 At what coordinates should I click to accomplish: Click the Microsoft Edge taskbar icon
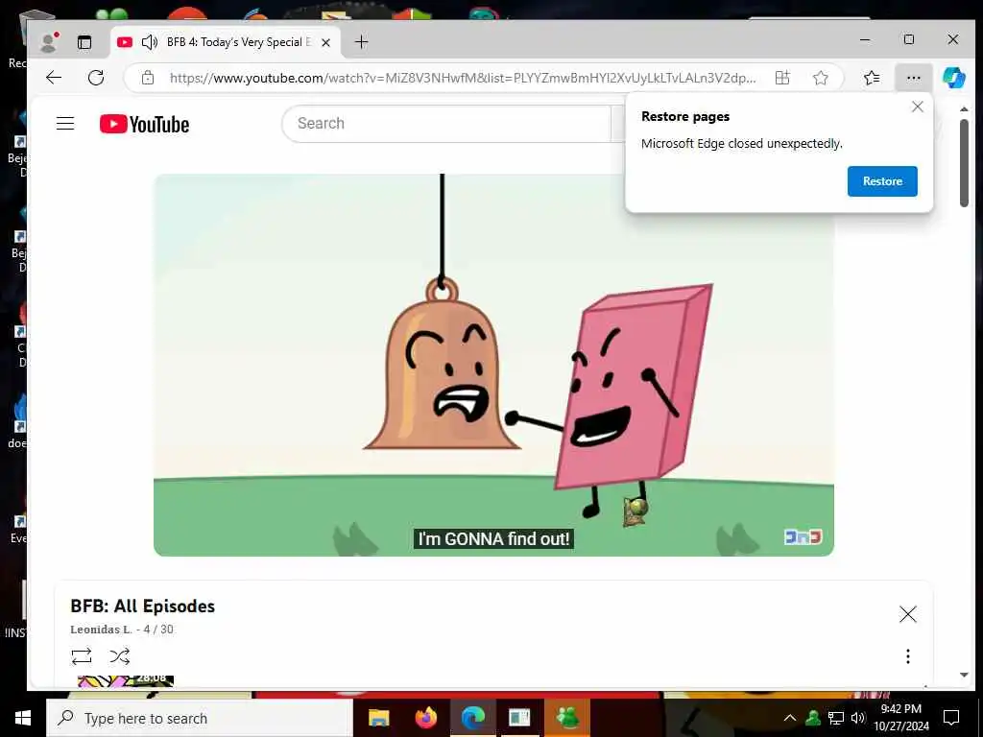[473, 718]
